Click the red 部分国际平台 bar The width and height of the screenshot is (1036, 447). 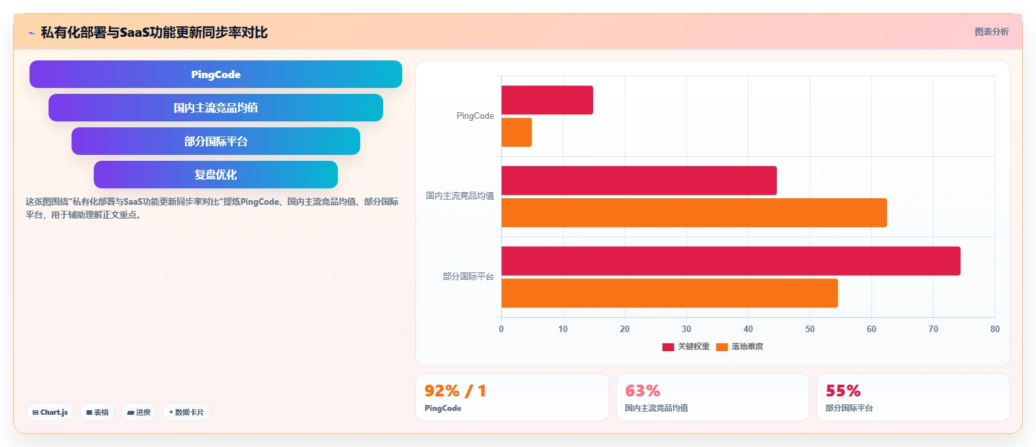point(731,261)
